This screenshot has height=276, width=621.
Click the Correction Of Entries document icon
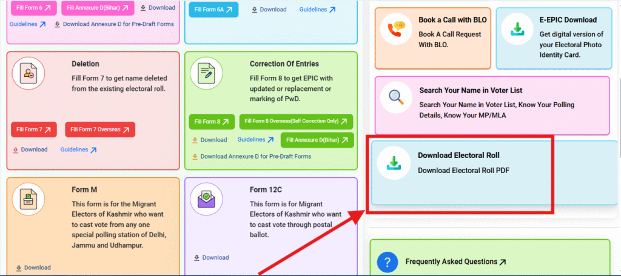206,73
